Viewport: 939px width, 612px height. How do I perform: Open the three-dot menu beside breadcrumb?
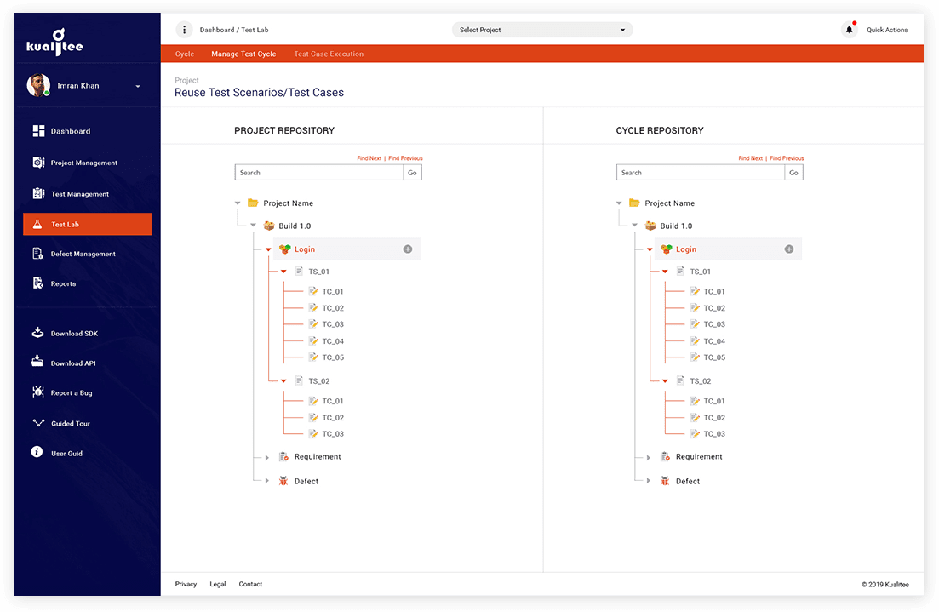coord(184,29)
